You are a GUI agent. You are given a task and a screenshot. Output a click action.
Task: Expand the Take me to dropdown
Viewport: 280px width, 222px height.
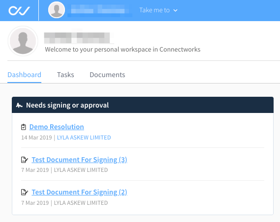(158, 10)
